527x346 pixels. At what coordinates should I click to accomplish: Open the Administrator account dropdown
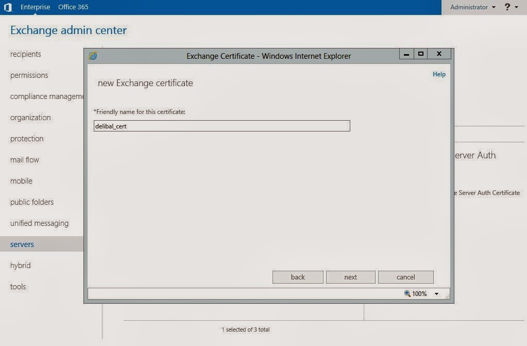pyautogui.click(x=472, y=7)
